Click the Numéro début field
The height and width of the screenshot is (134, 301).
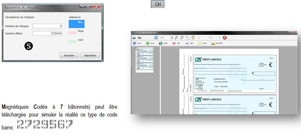tap(47, 33)
